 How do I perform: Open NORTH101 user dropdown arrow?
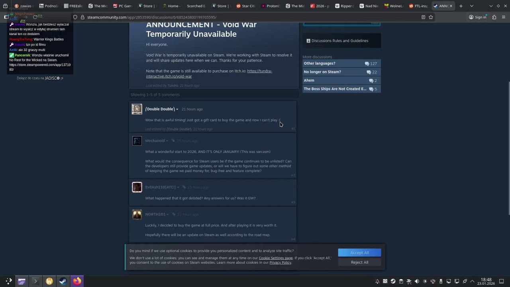point(168,214)
